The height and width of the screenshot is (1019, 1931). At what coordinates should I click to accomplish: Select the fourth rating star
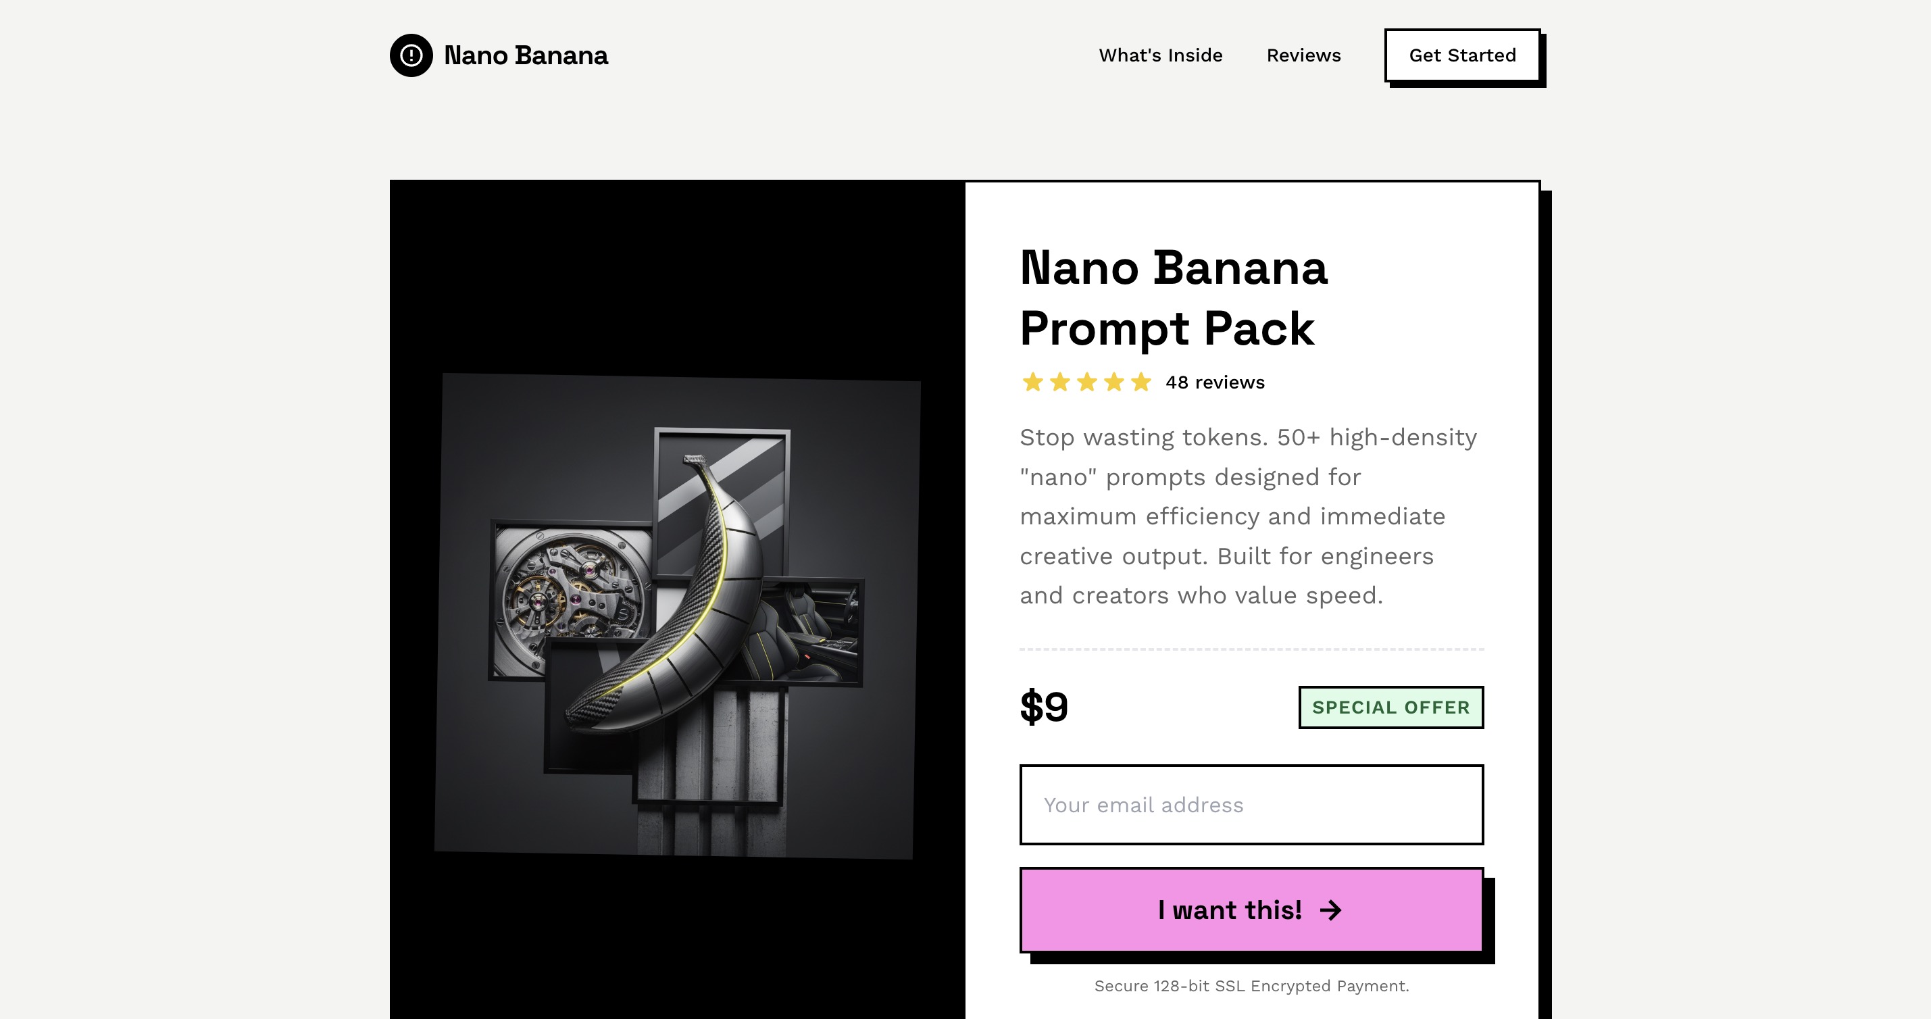[1113, 382]
